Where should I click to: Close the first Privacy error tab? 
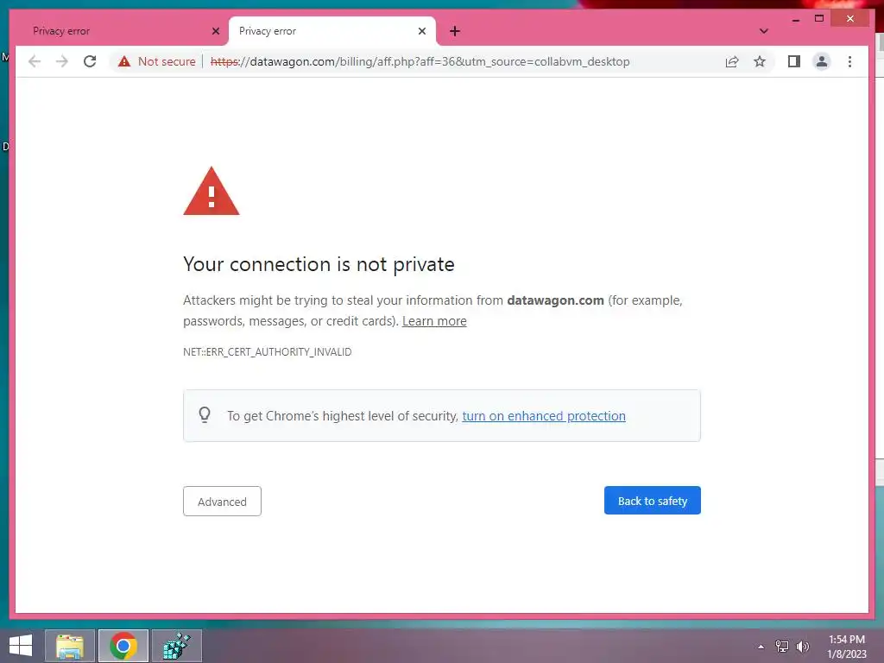pyautogui.click(x=215, y=31)
